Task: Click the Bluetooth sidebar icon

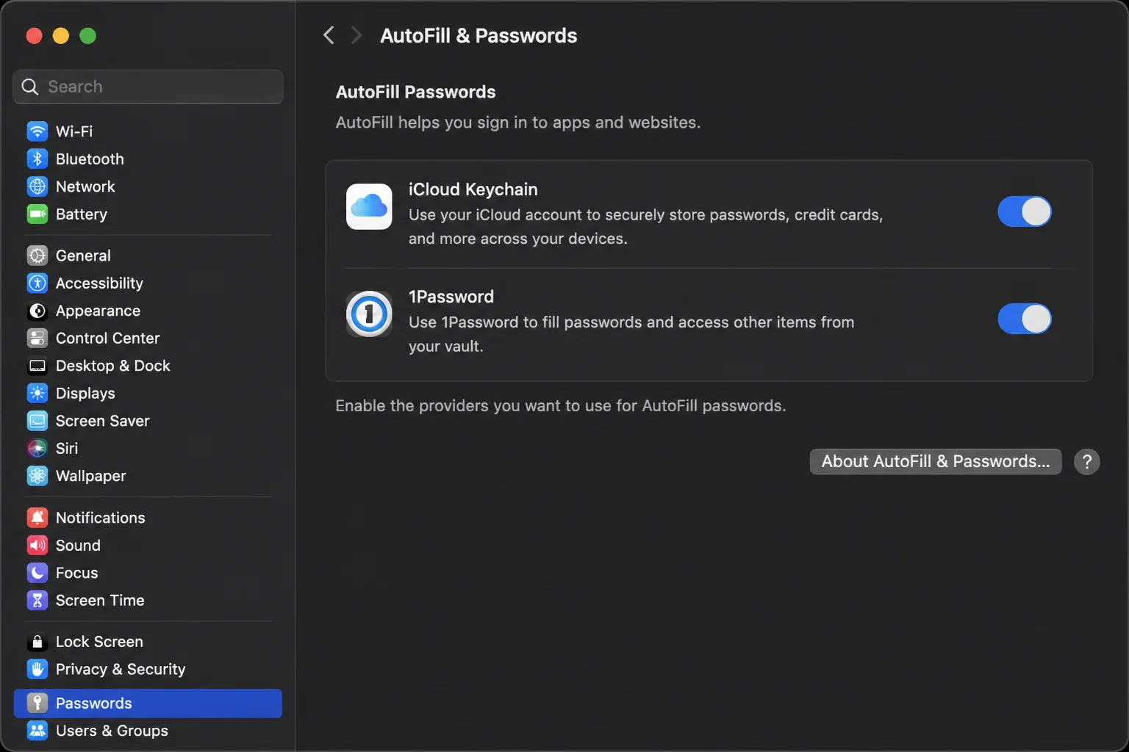Action: click(37, 159)
